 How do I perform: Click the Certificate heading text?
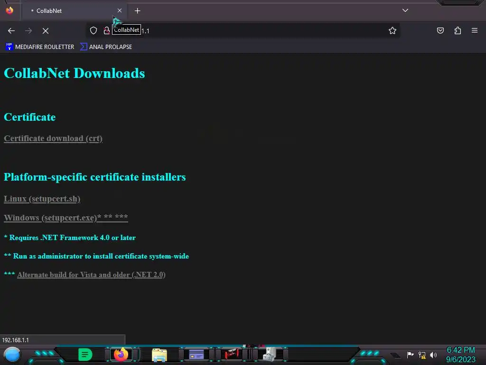click(x=30, y=117)
